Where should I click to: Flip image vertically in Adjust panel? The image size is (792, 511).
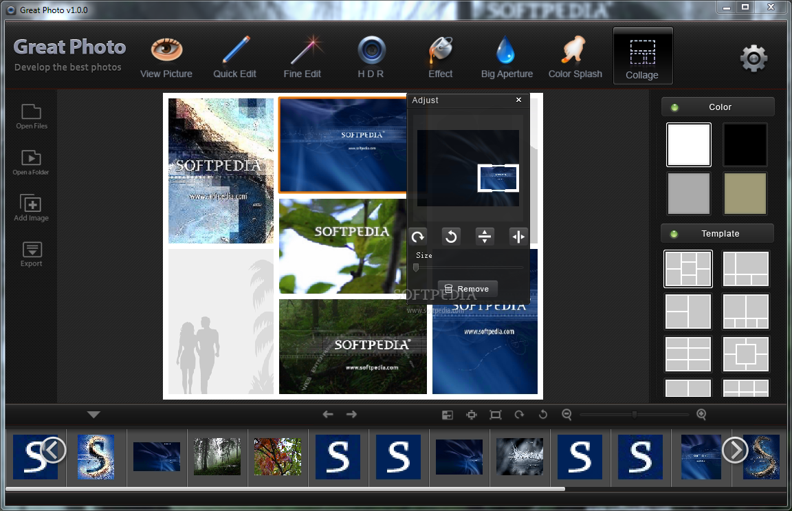[x=485, y=237]
